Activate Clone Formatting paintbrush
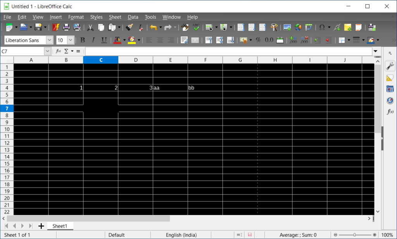The width and height of the screenshot is (397, 239). click(x=129, y=28)
